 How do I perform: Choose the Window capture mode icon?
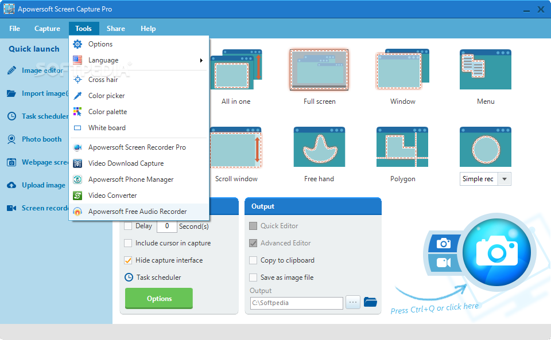click(x=403, y=69)
